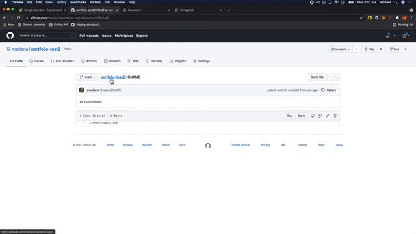Open footer API link

coord(283,145)
